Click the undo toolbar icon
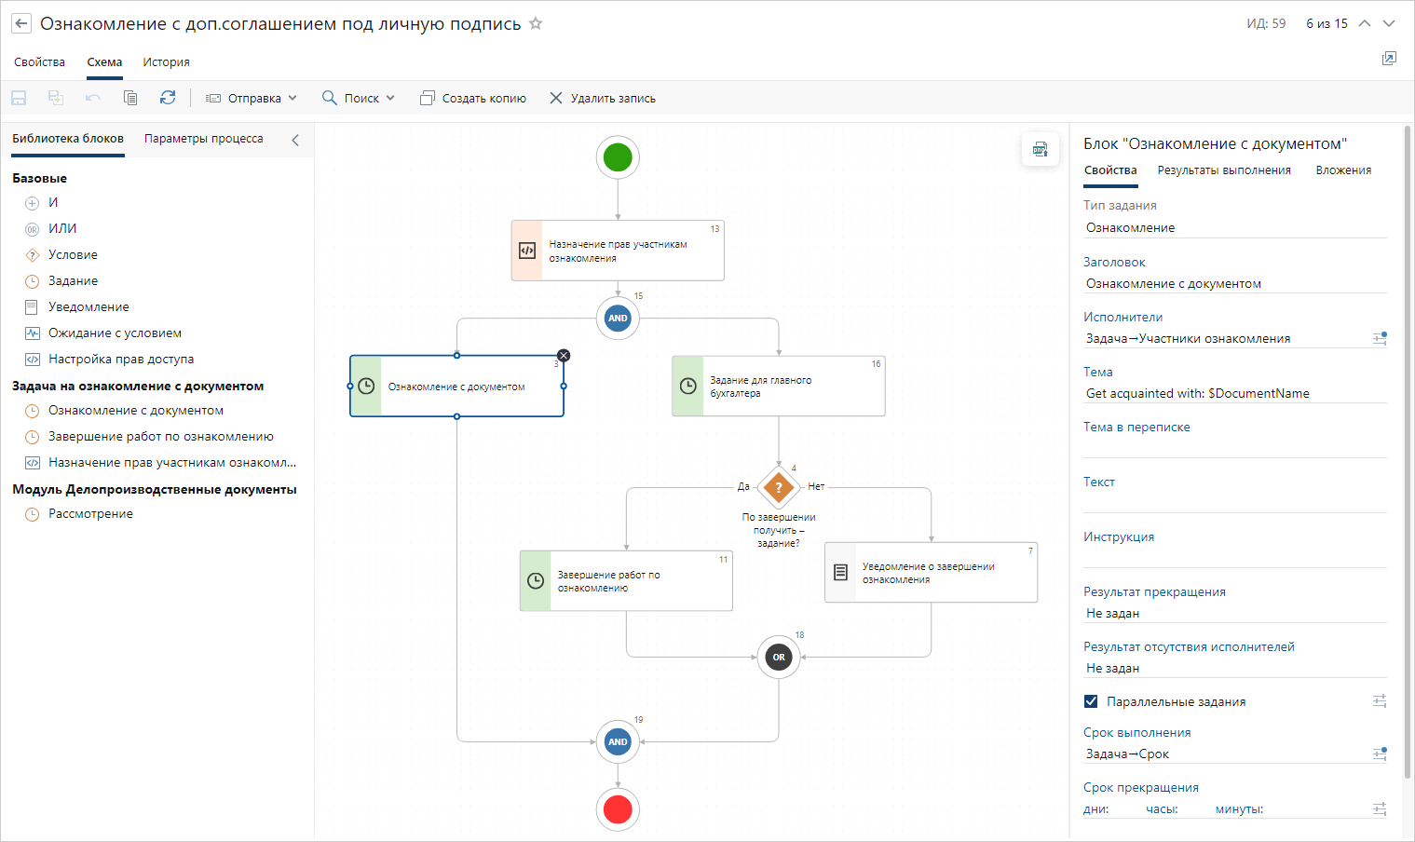 [93, 98]
